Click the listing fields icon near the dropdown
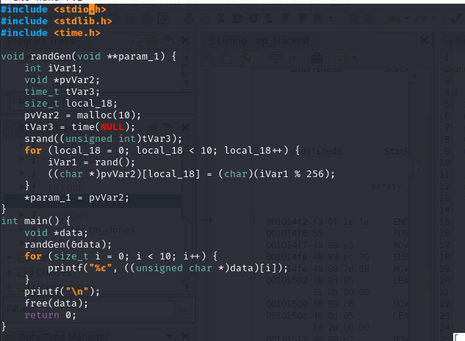 [x=342, y=57]
